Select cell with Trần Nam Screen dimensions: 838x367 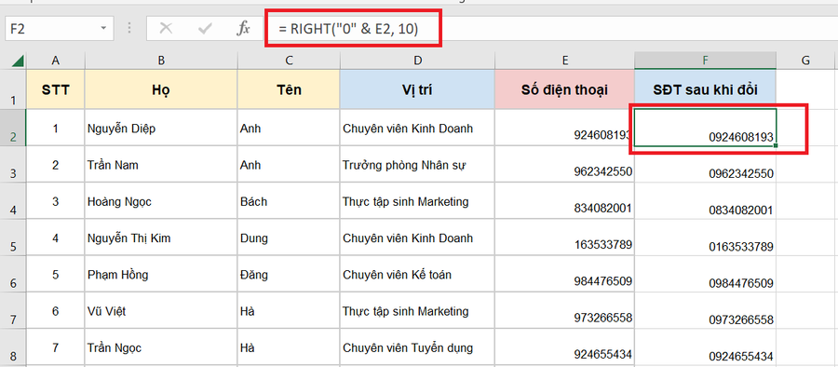tap(161, 165)
